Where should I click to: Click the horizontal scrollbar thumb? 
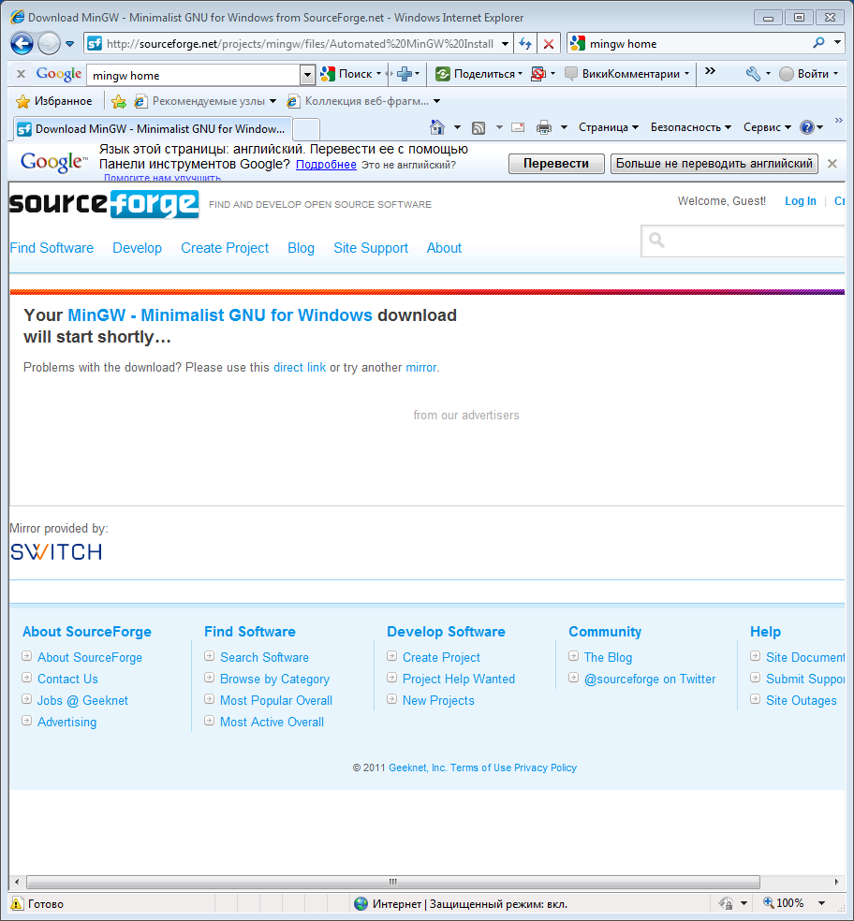pos(393,882)
